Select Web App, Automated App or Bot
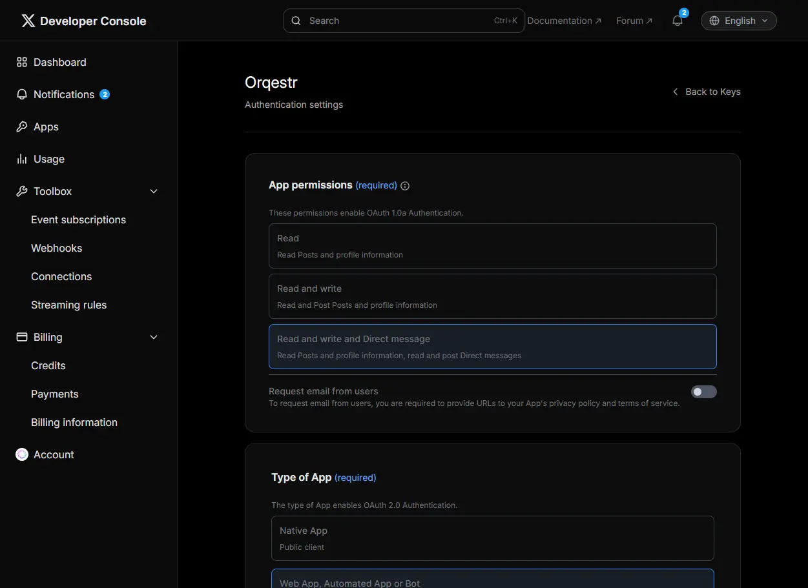 [493, 579]
